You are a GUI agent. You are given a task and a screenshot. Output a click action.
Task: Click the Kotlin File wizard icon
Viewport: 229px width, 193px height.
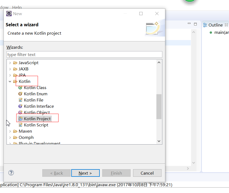coord(20,100)
